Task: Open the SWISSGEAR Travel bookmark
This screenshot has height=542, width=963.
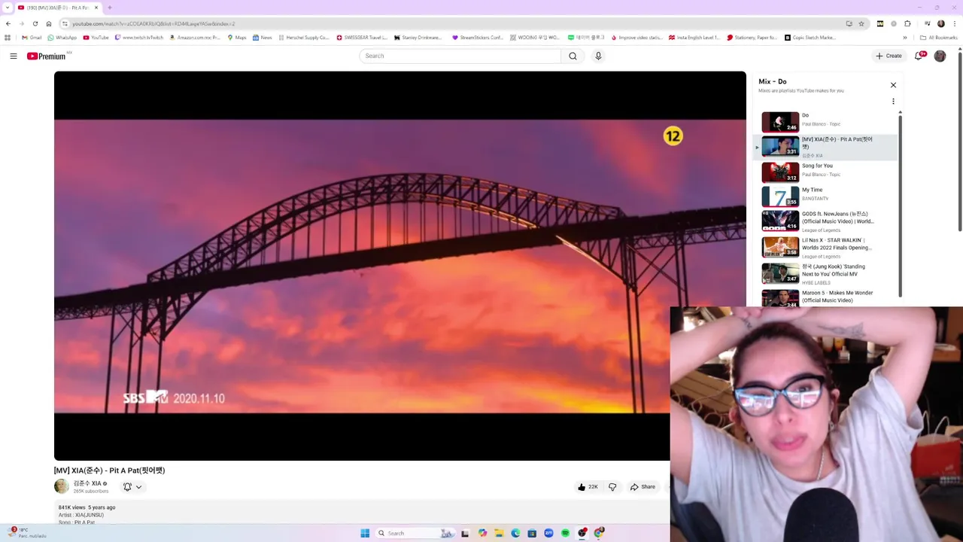Action: (x=361, y=37)
